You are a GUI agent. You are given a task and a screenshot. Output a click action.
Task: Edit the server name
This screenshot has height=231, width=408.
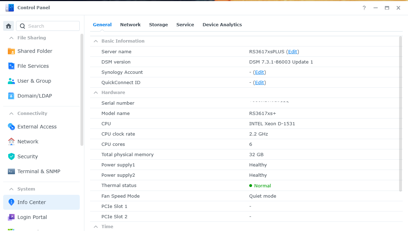pos(292,51)
